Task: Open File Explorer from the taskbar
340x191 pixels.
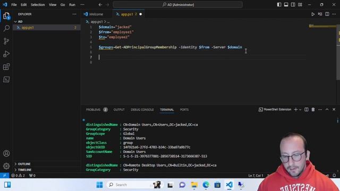Action: tap(194, 185)
